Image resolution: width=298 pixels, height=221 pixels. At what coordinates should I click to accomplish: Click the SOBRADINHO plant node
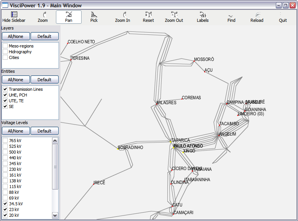coord(118,149)
